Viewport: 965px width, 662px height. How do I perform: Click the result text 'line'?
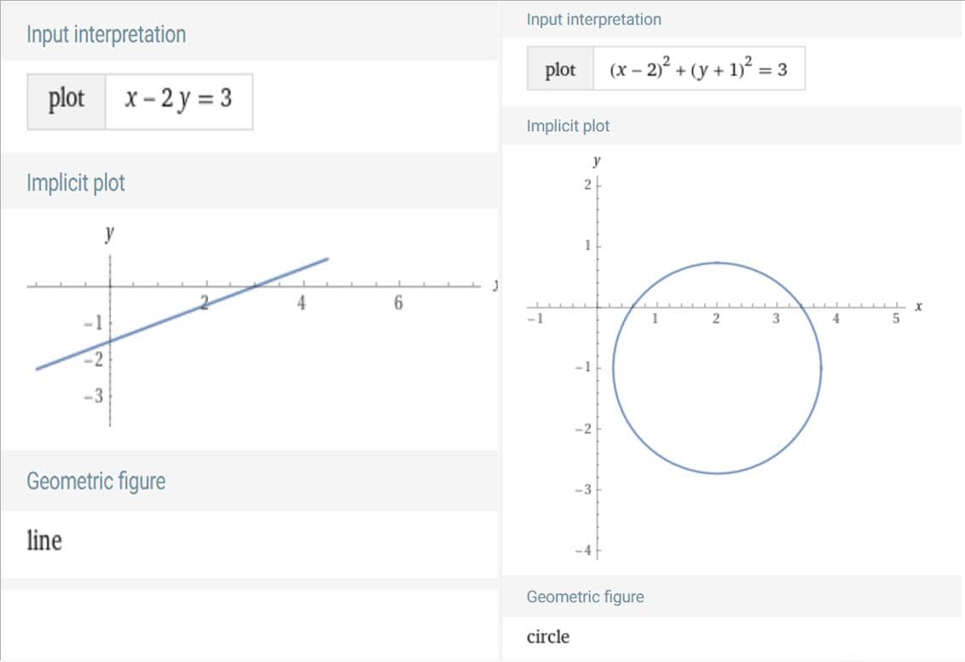[x=44, y=541]
